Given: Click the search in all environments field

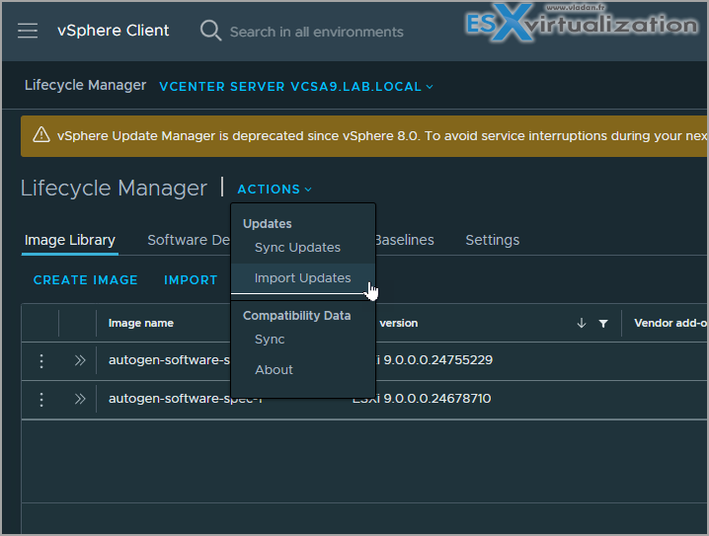Looking at the screenshot, I should click(317, 33).
